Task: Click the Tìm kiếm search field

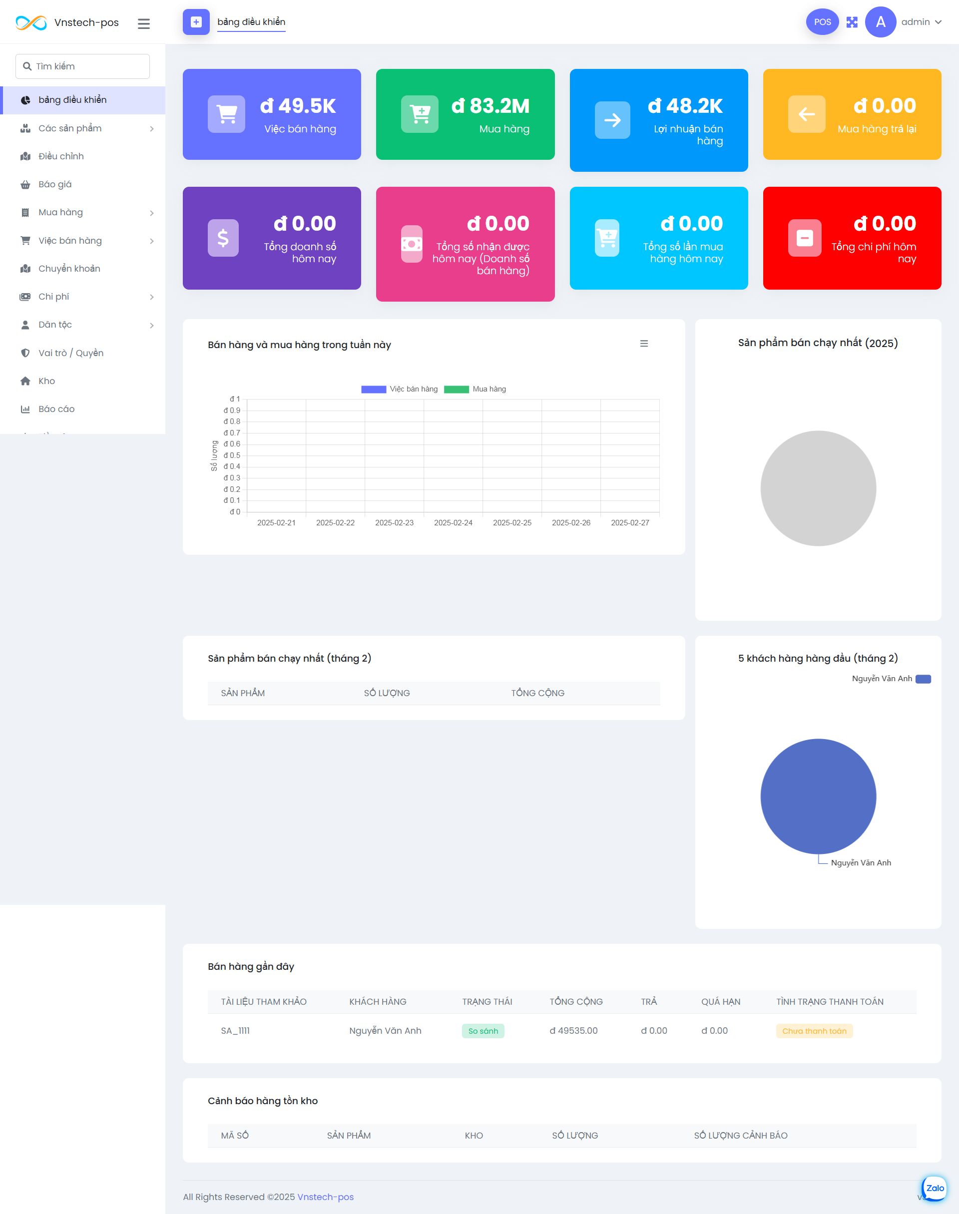Action: tap(82, 66)
